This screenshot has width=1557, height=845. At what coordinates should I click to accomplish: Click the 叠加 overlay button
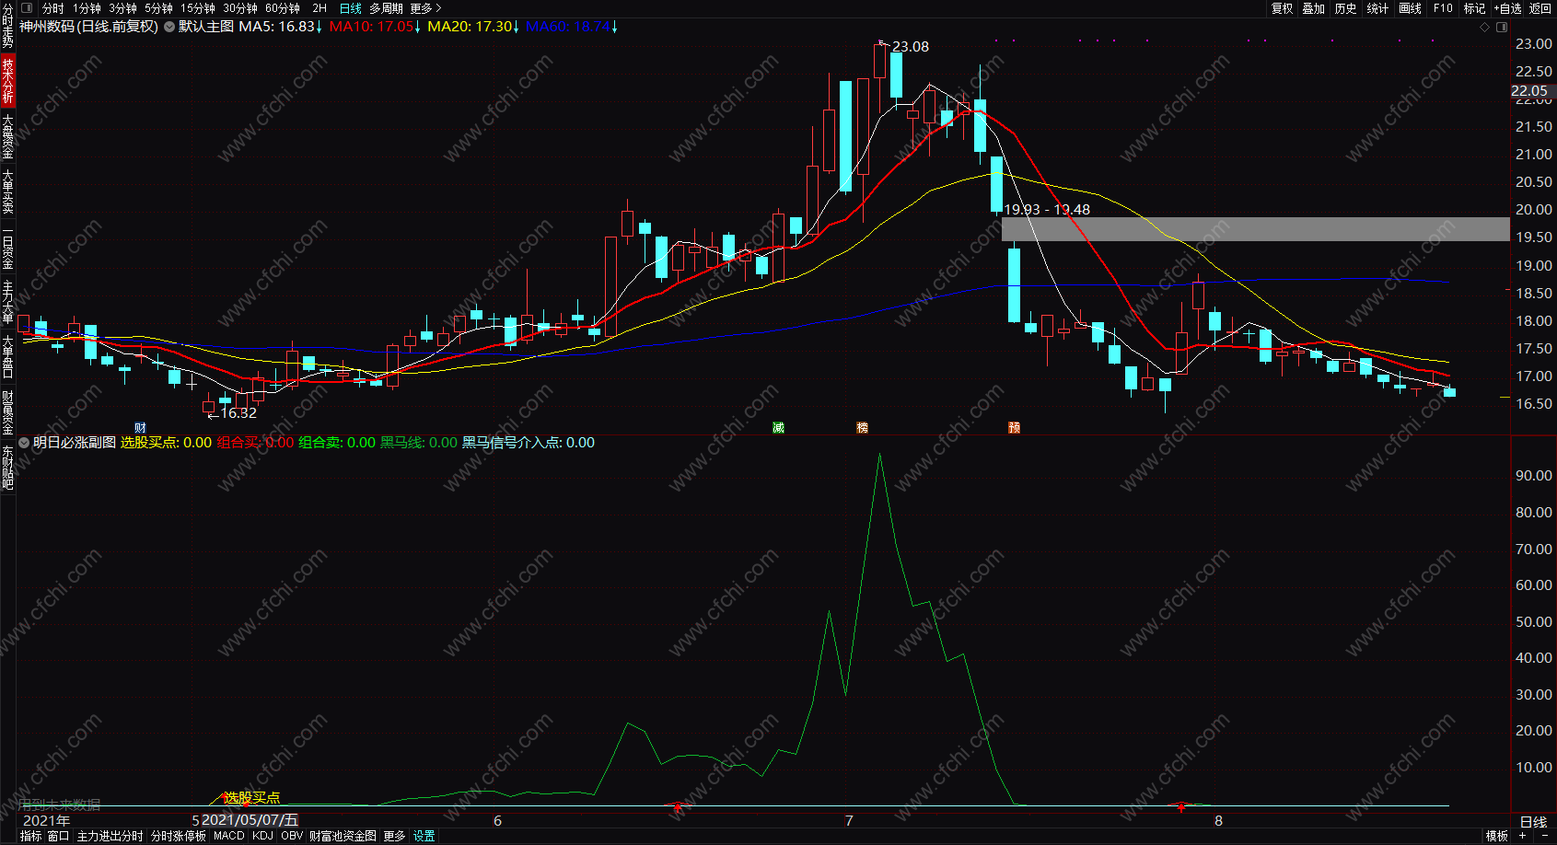pos(1314,8)
